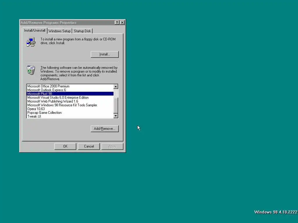Click the Cancel button
This screenshot has height=223, width=298.
(89, 146)
